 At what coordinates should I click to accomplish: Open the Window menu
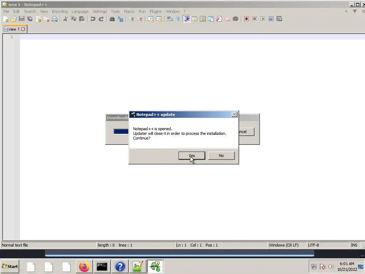[173, 11]
